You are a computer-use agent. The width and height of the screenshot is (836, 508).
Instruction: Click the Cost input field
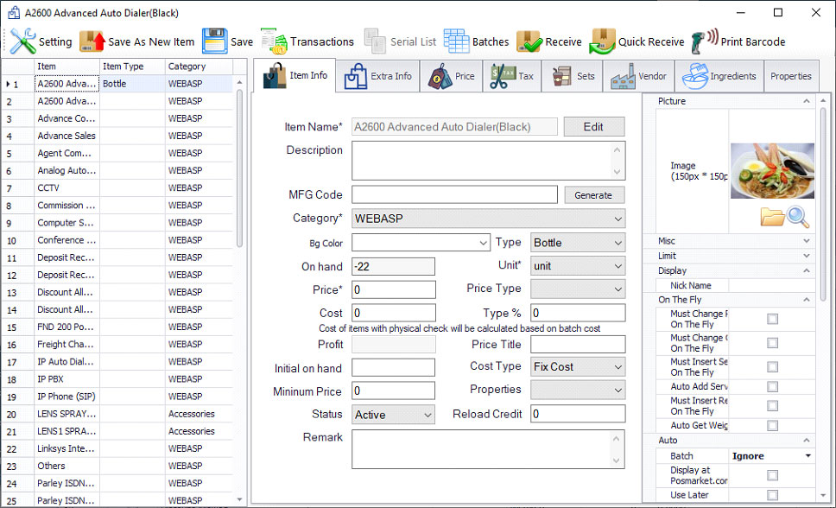(x=394, y=313)
